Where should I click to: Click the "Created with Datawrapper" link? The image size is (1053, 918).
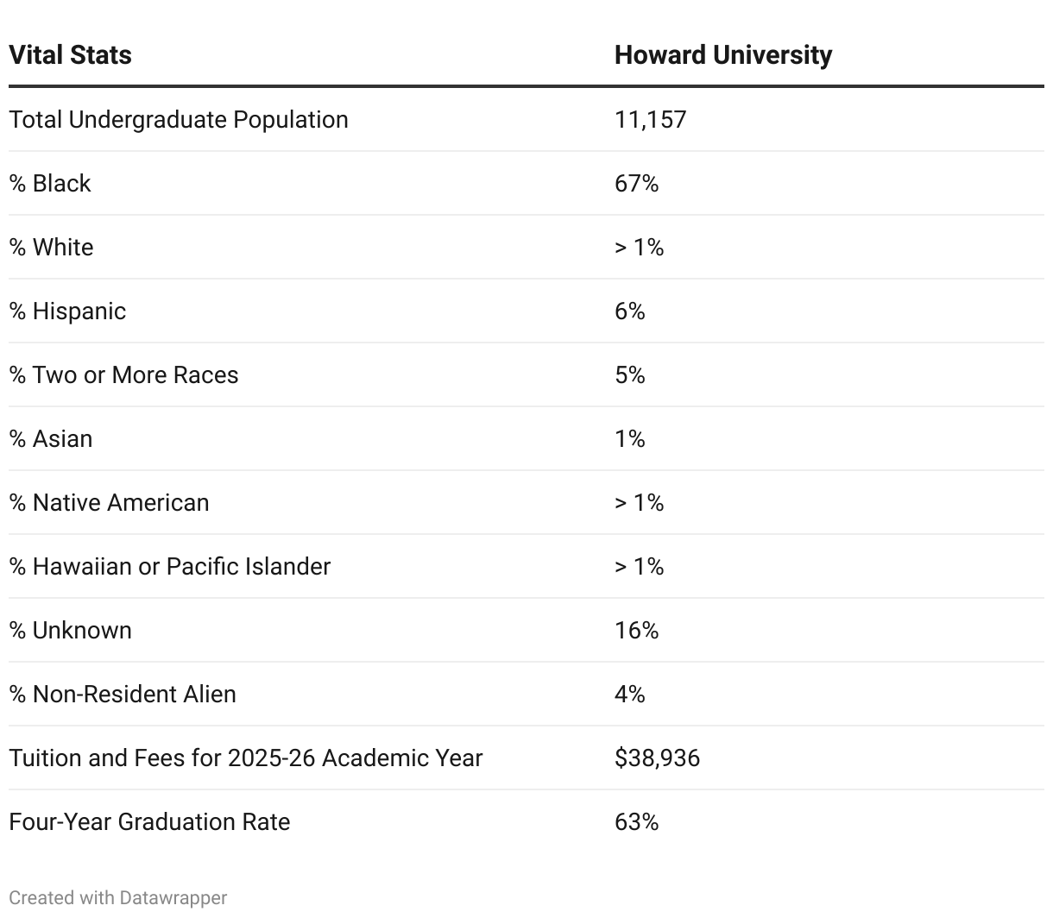118,897
